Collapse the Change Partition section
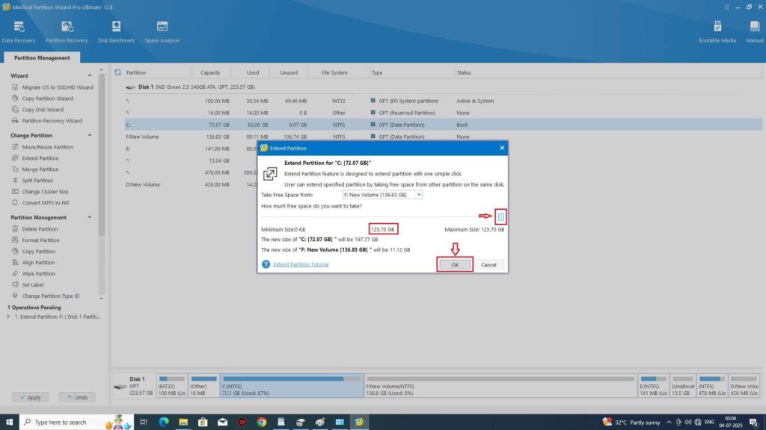 91,135
